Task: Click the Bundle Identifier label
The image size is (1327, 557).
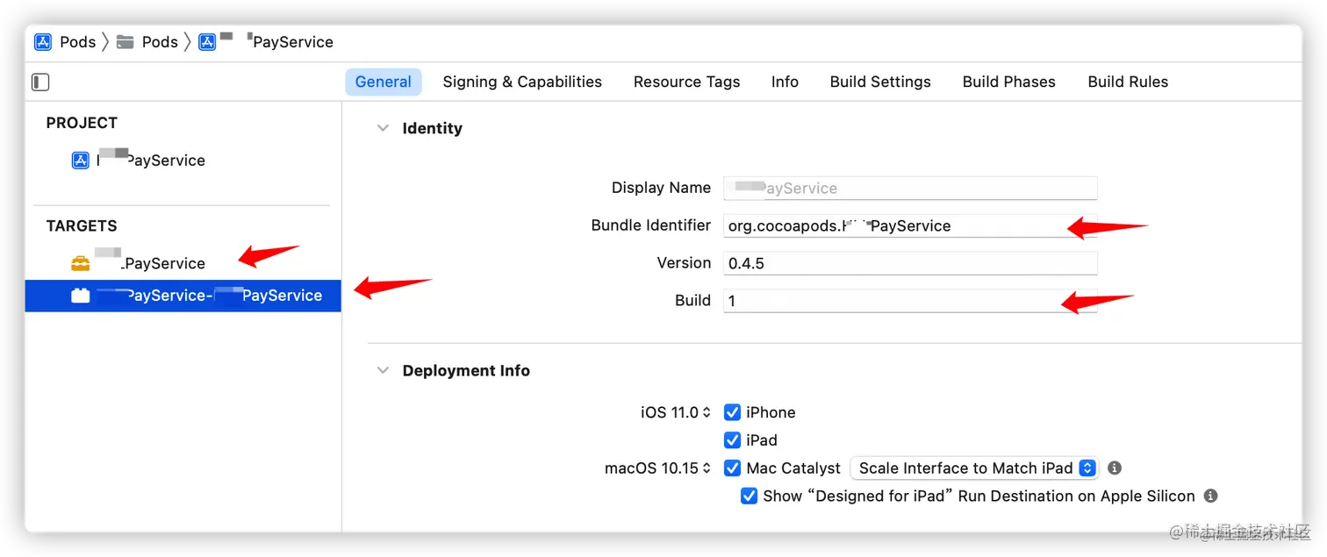Action: (x=651, y=225)
